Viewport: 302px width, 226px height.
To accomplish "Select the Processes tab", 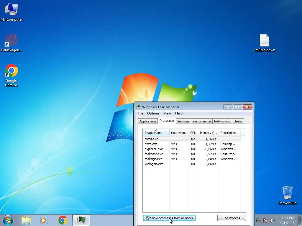I will [x=167, y=121].
